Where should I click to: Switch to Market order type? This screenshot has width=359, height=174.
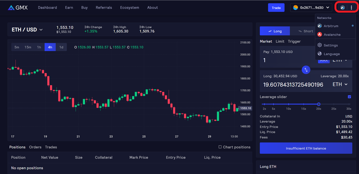point(266,41)
